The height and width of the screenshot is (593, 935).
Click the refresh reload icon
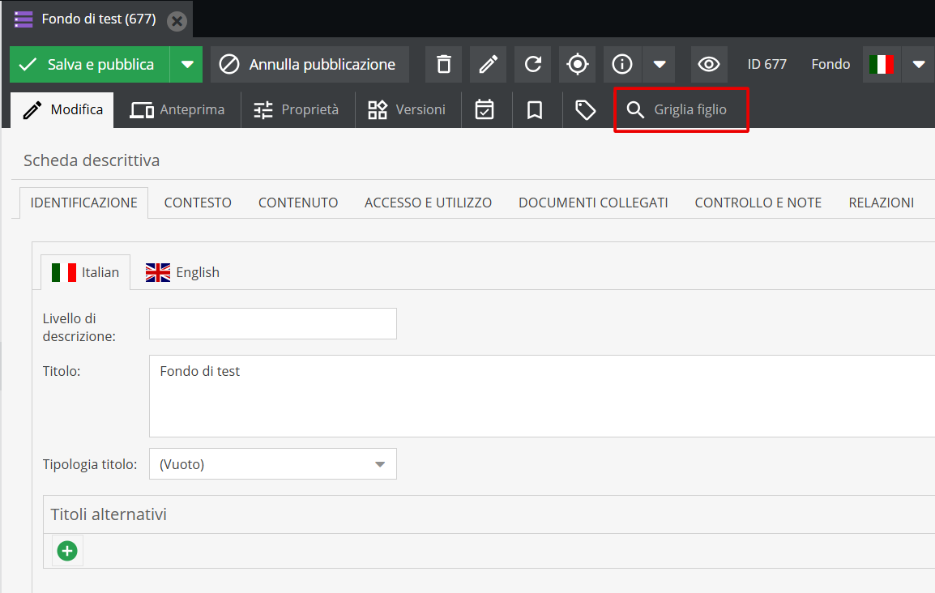532,64
